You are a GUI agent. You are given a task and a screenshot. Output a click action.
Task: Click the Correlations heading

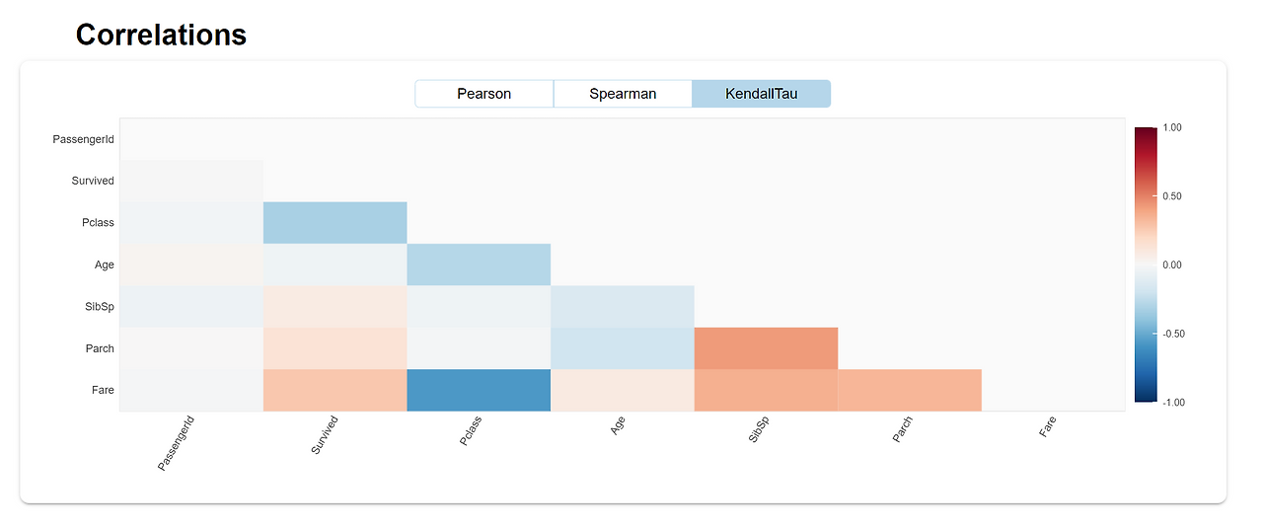(161, 35)
